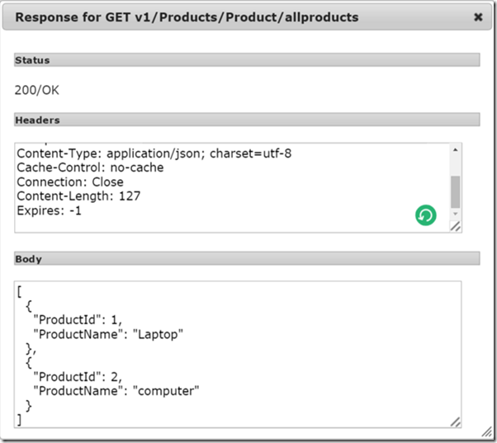
Task: Click the Expires: -1 header line
Action: pos(50,210)
